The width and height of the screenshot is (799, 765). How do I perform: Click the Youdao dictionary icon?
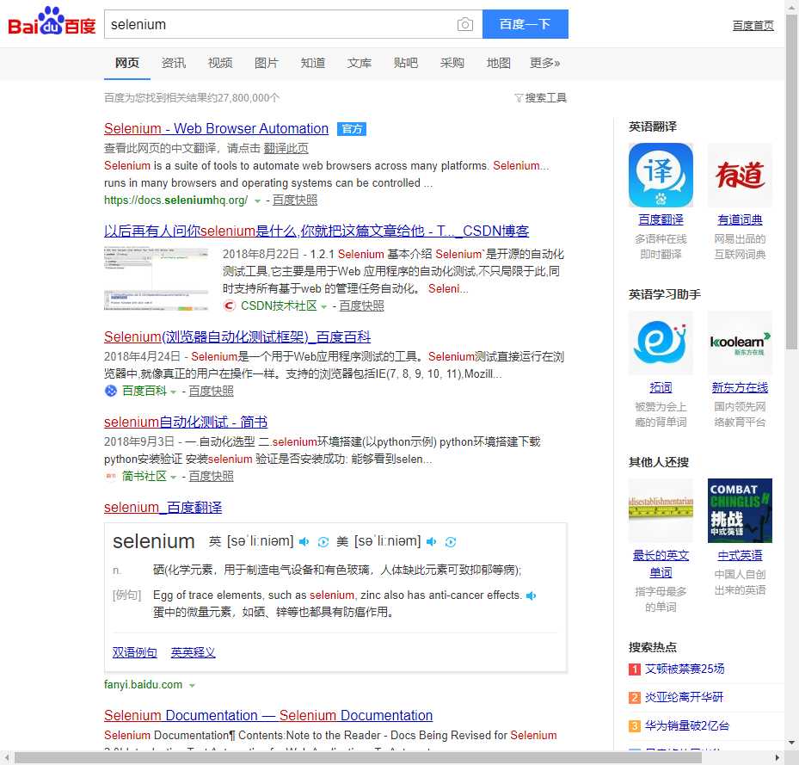point(740,175)
